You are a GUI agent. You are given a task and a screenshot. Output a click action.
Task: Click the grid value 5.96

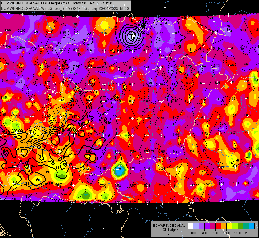(244, 64)
